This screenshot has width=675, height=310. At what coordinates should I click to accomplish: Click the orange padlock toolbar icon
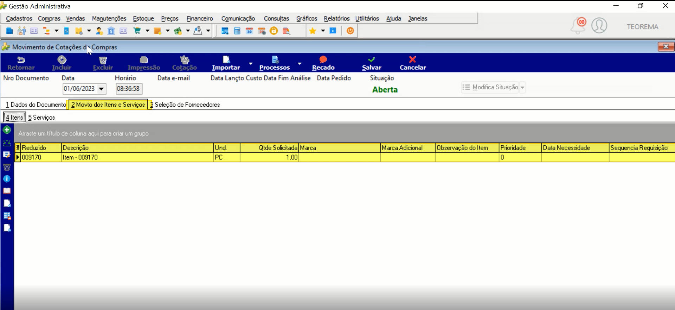pyautogui.click(x=274, y=31)
